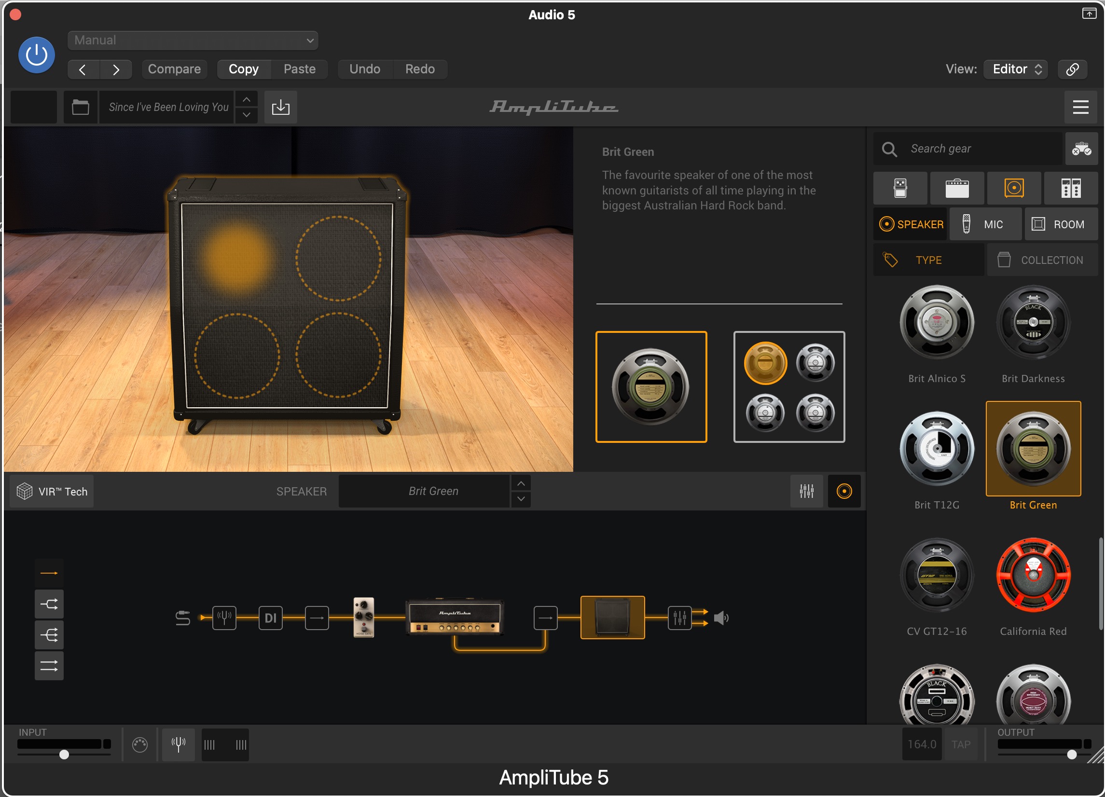This screenshot has height=797, width=1105.
Task: Select the amp gear category
Action: click(958, 189)
